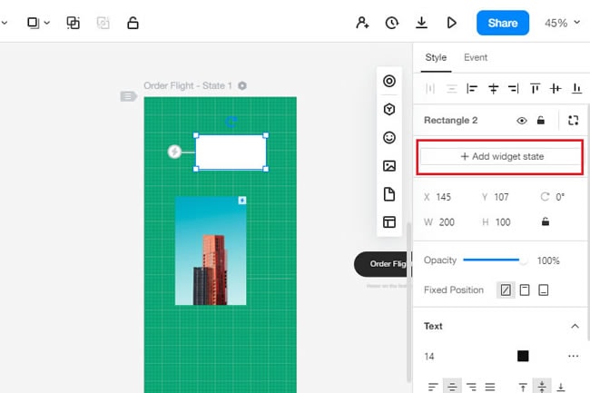Click the unlock icon in top toolbar
Viewport: 590px width, 393px height.
coord(133,23)
